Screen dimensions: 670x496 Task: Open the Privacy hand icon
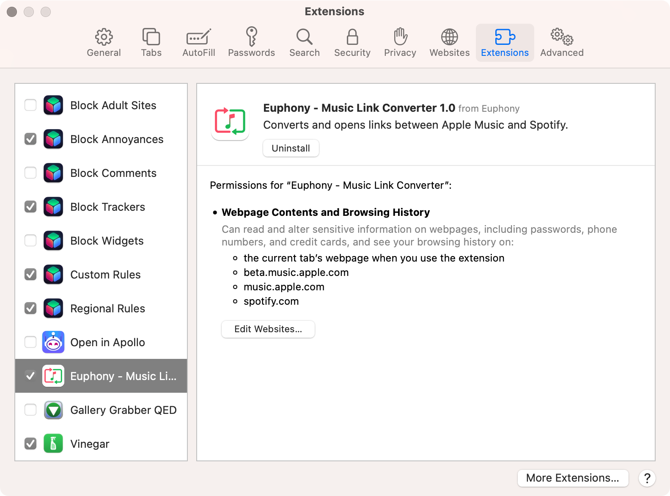(400, 37)
